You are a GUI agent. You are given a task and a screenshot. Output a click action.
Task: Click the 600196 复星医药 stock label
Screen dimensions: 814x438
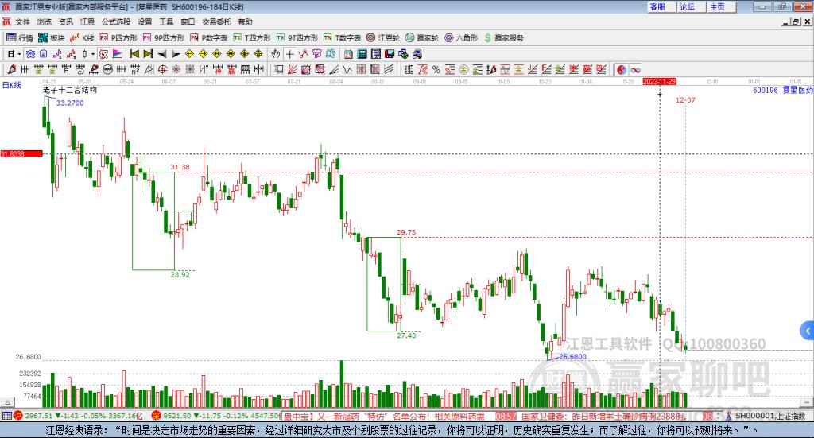click(x=782, y=91)
